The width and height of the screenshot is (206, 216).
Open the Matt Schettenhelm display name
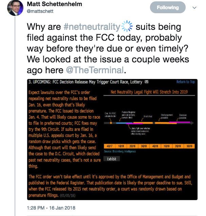pos(54,4)
